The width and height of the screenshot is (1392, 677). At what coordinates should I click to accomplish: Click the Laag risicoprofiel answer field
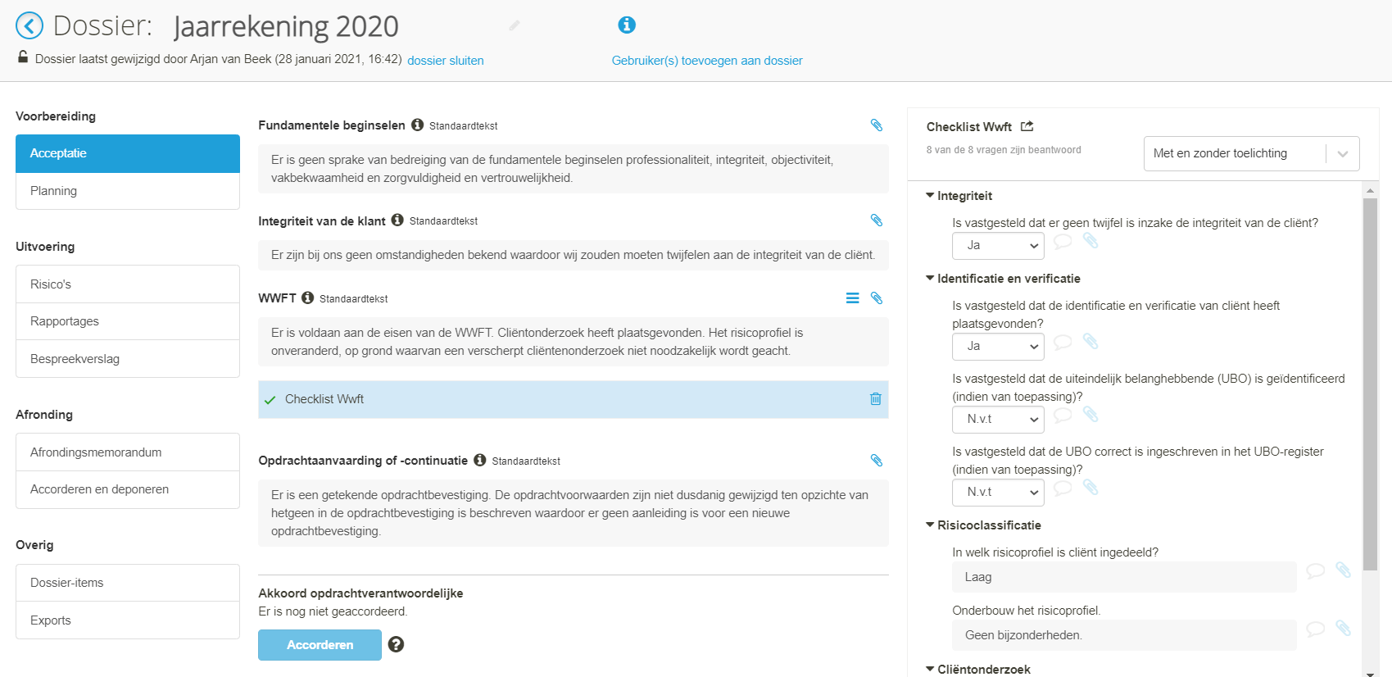1124,577
